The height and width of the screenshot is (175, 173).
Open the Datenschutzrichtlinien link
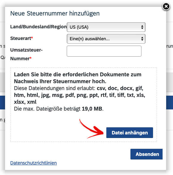point(33,163)
